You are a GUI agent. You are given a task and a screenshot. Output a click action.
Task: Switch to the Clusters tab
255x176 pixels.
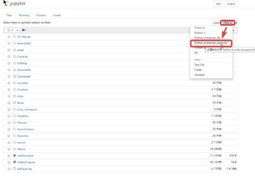(x=41, y=15)
